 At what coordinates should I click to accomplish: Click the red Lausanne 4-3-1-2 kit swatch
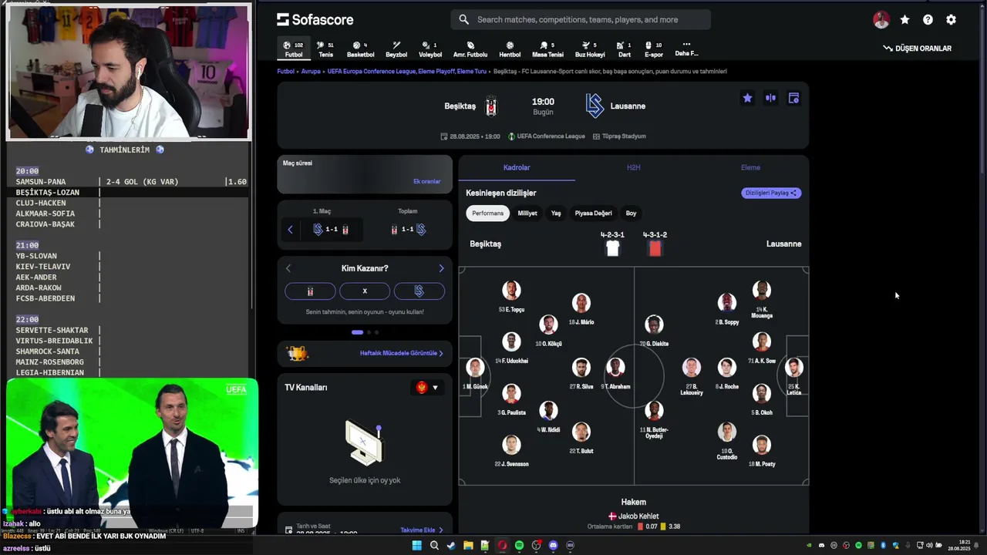click(655, 248)
